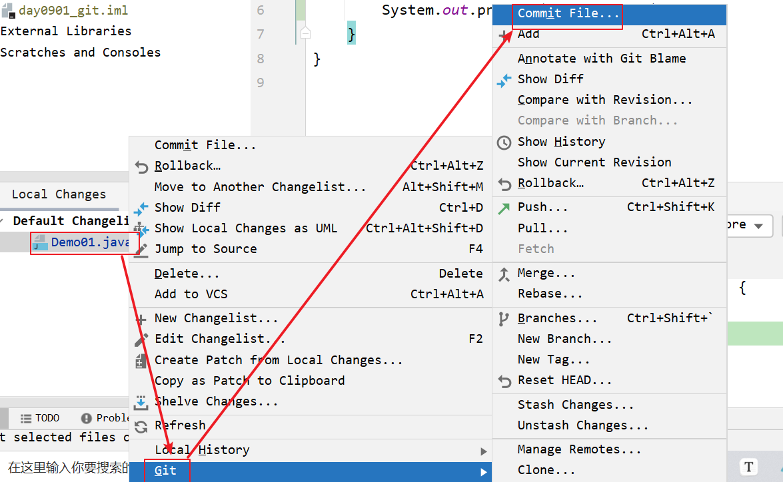The height and width of the screenshot is (482, 783).
Task: Open the TODO tool window tab
Action: tap(40, 418)
